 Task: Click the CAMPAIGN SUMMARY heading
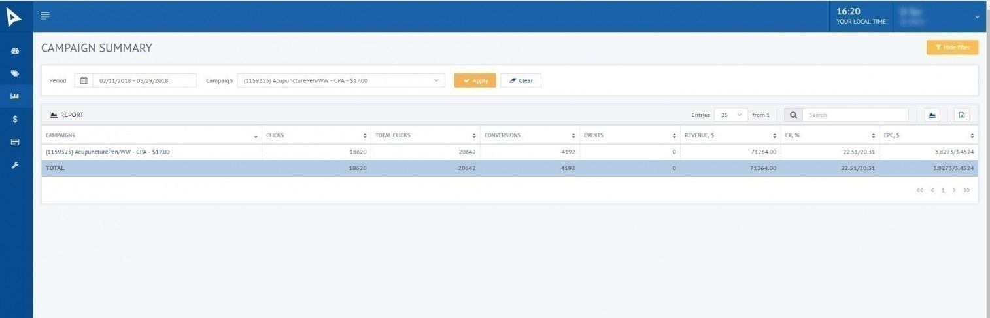(x=97, y=48)
